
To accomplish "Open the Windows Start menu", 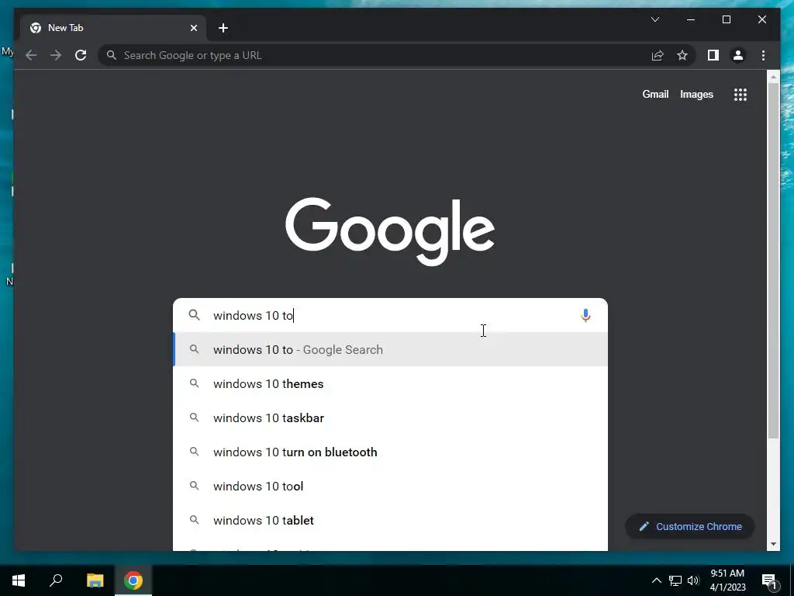I will click(x=19, y=580).
